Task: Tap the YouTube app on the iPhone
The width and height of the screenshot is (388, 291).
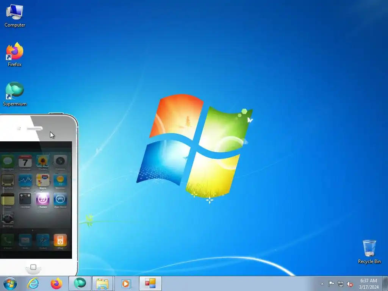Action: (8, 180)
